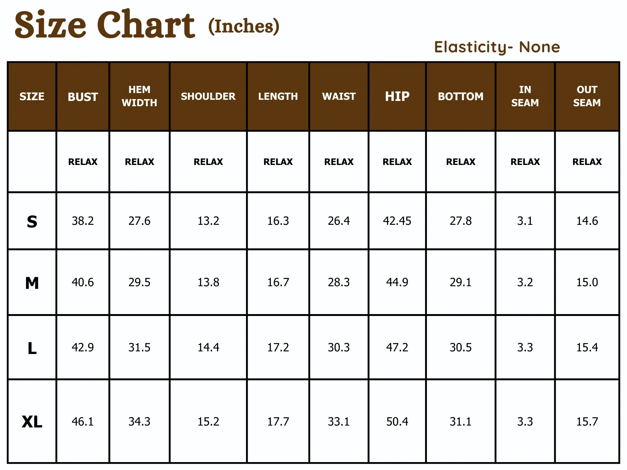Select the 14.4 shoulder value

coord(208,347)
